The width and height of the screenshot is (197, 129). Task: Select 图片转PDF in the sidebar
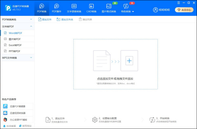click(x=17, y=39)
